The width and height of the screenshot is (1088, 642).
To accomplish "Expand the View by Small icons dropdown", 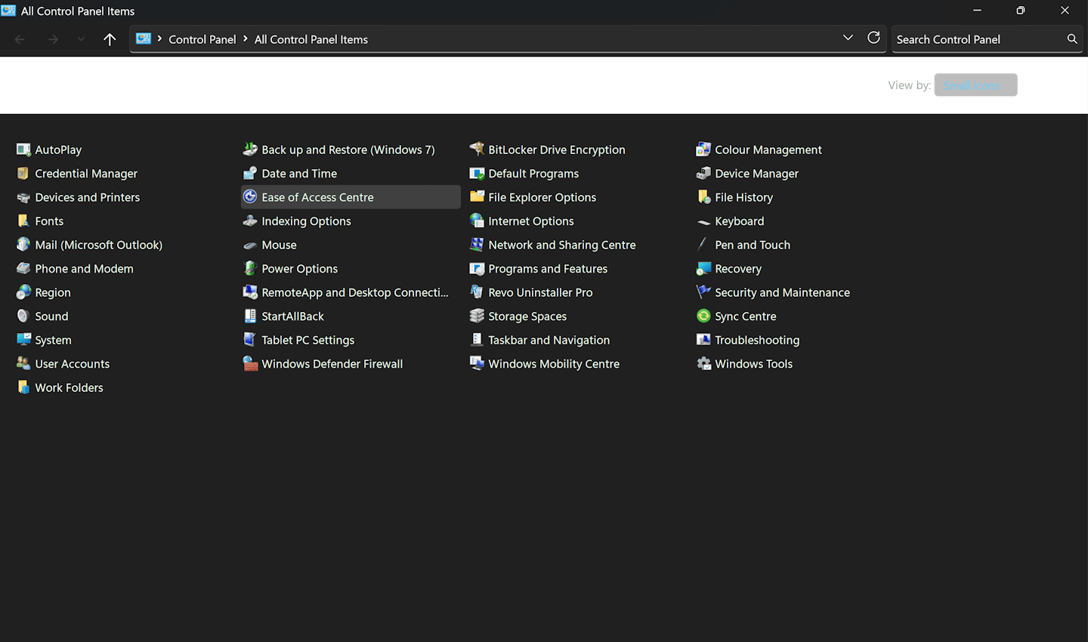I will pos(975,85).
